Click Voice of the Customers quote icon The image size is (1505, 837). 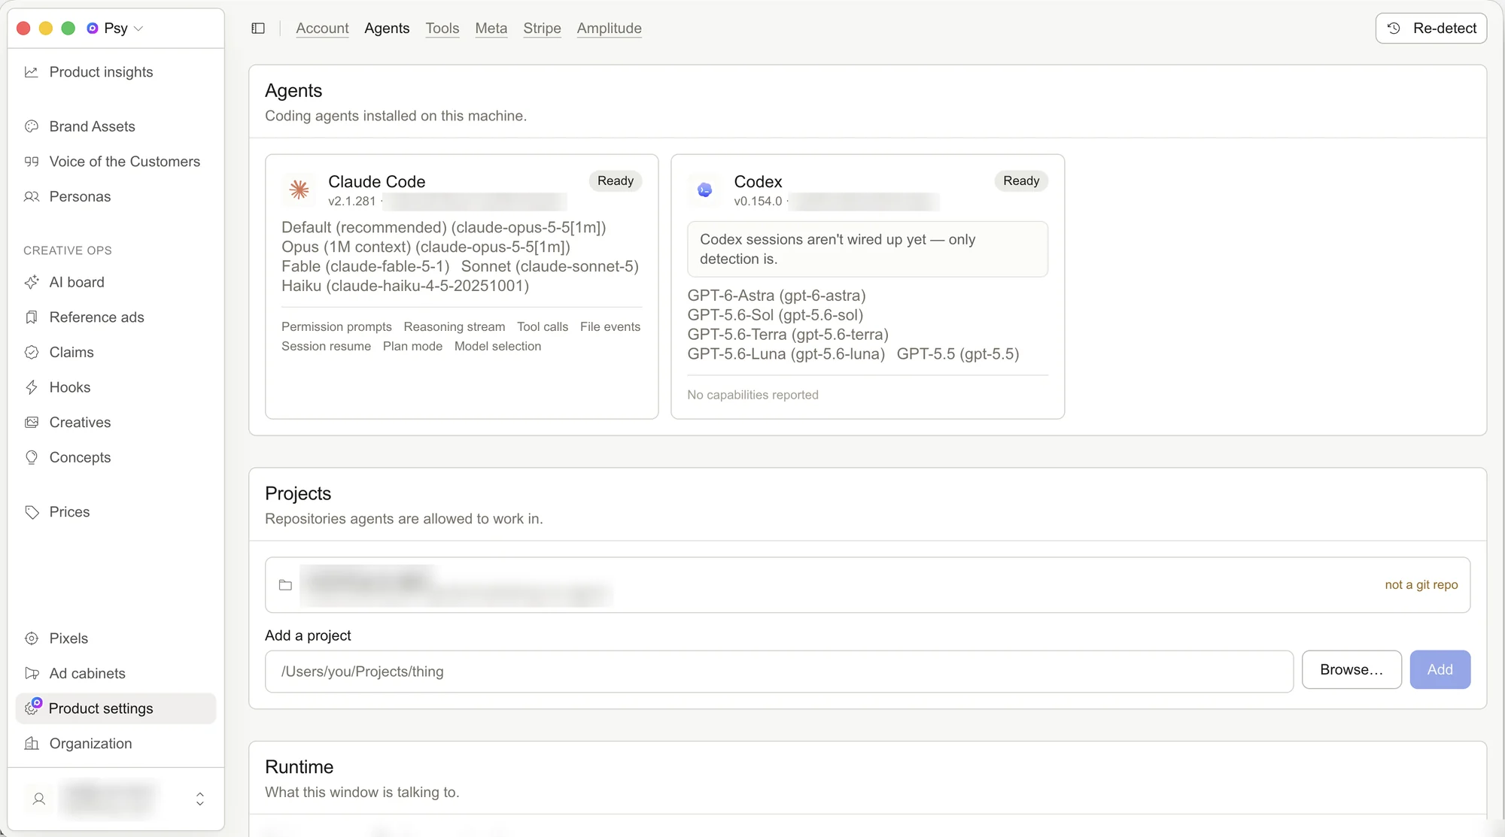(x=32, y=162)
